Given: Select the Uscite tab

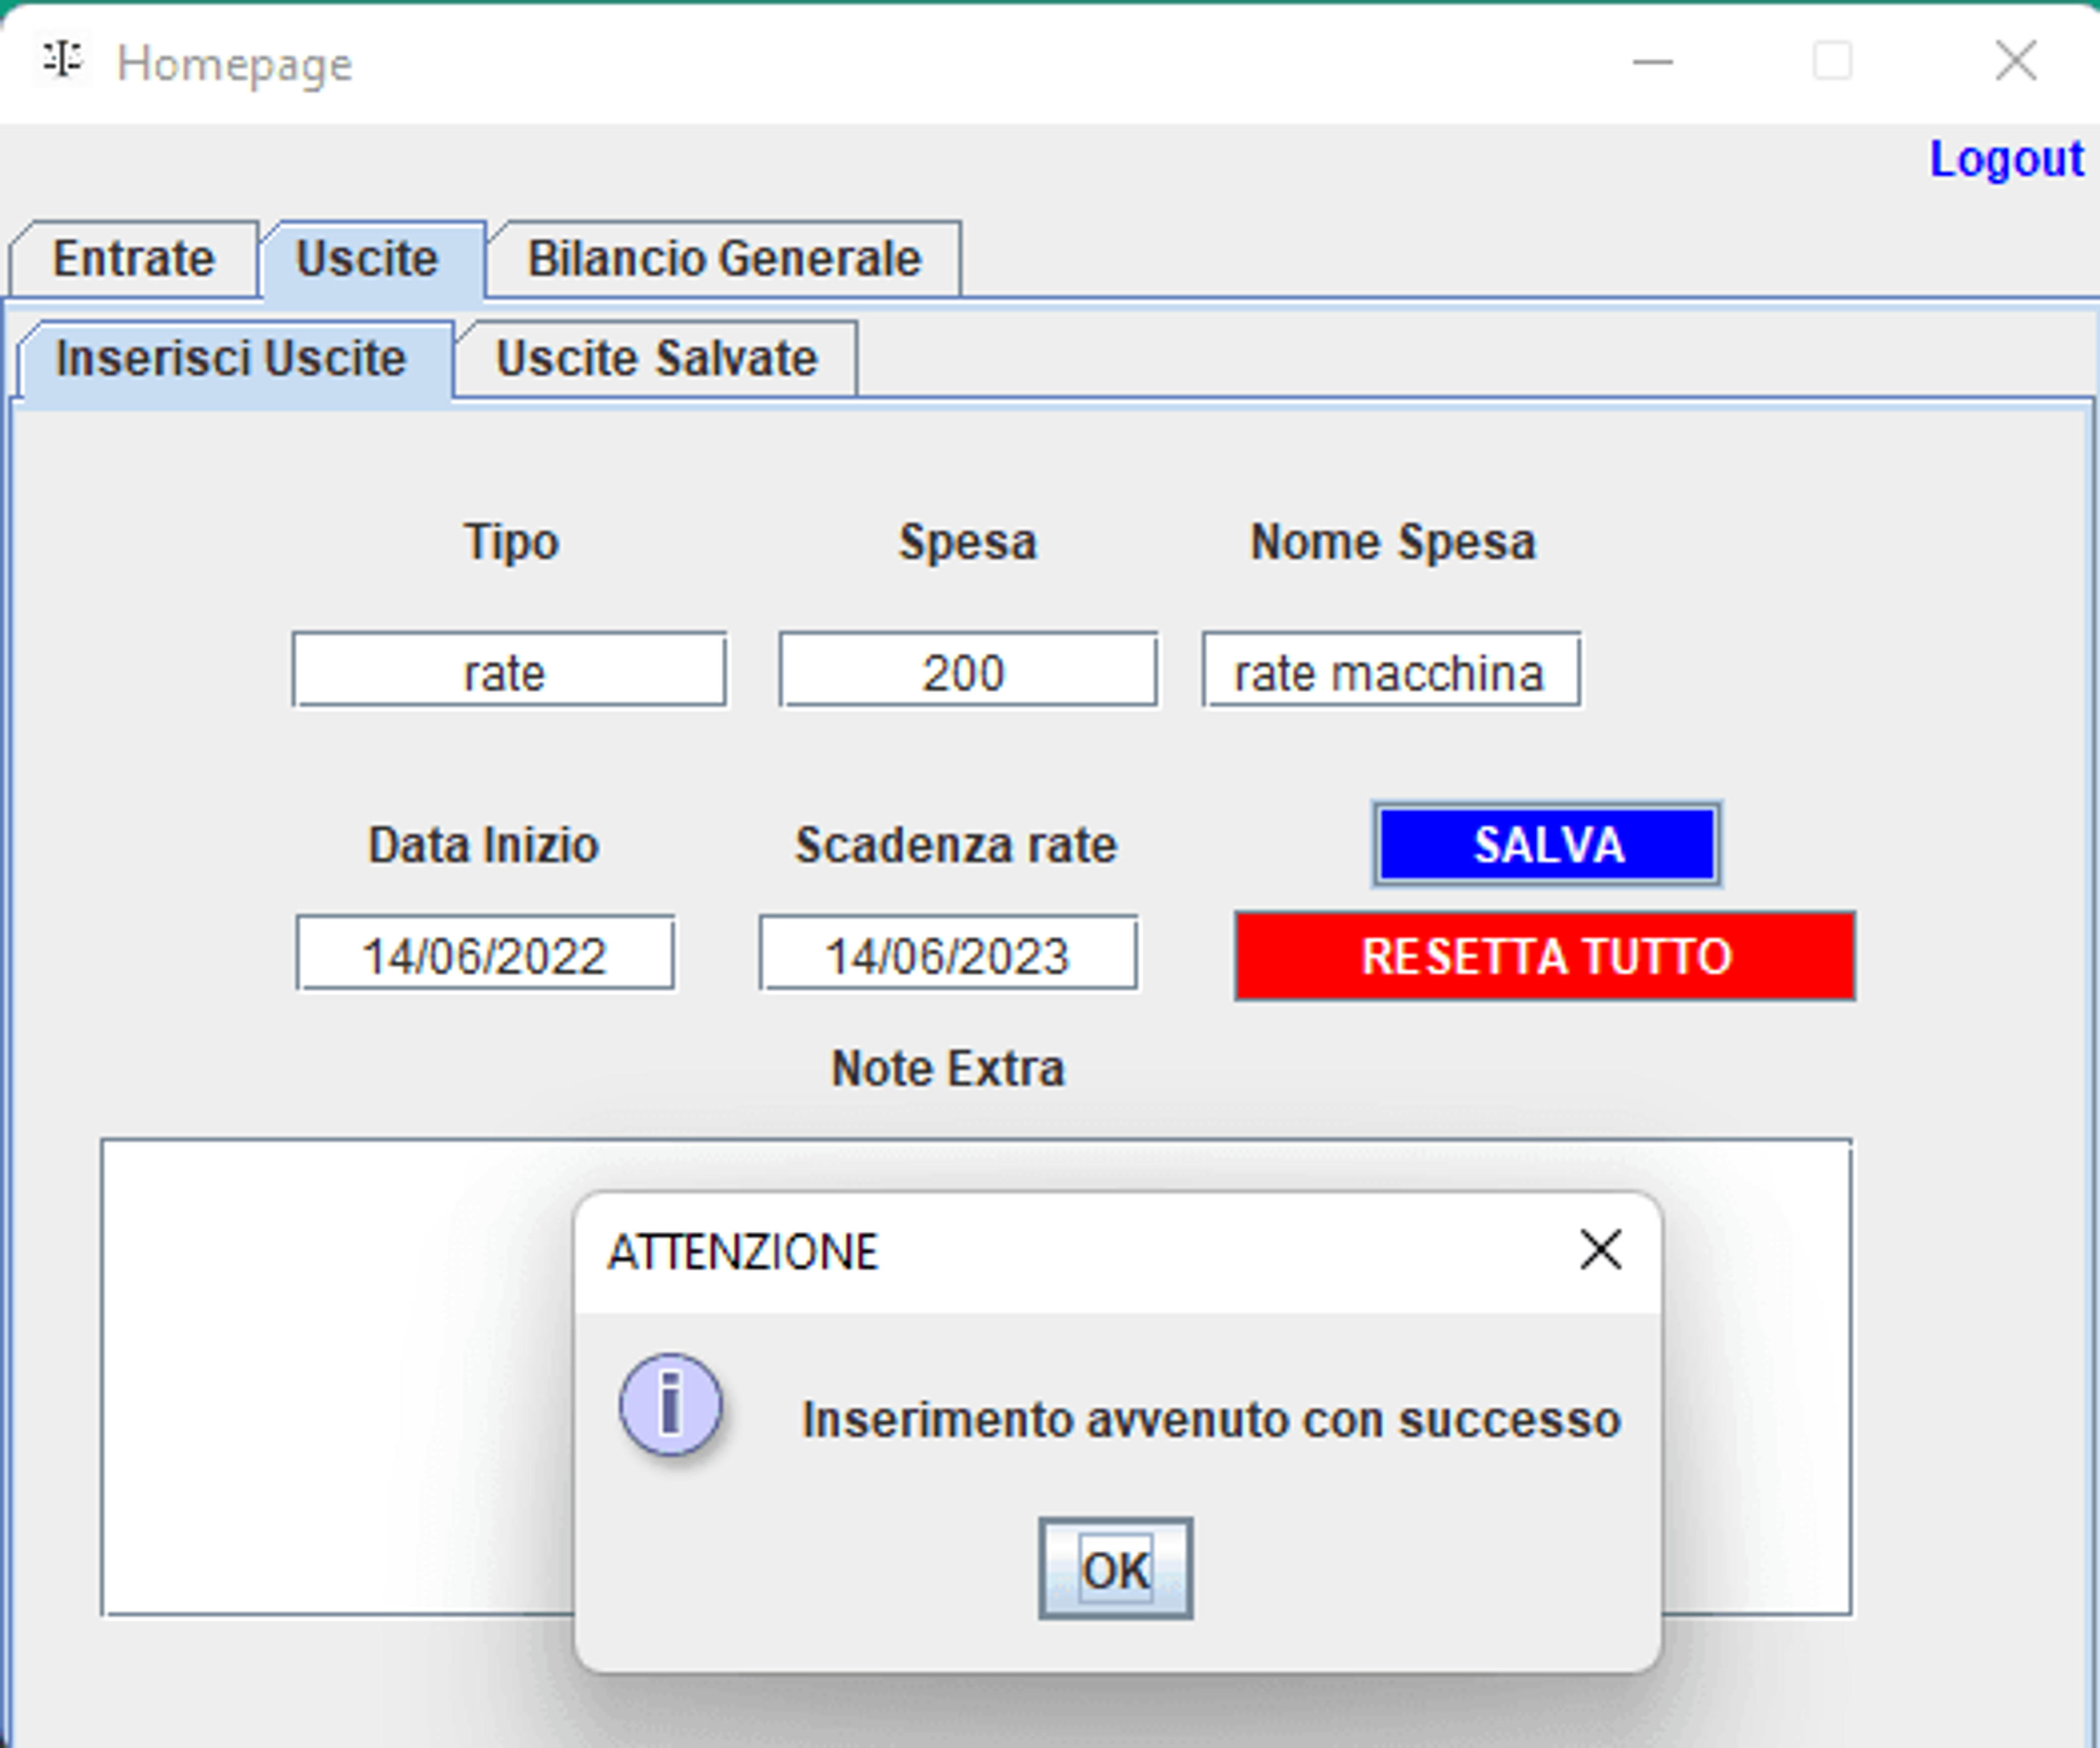Looking at the screenshot, I should point(370,259).
